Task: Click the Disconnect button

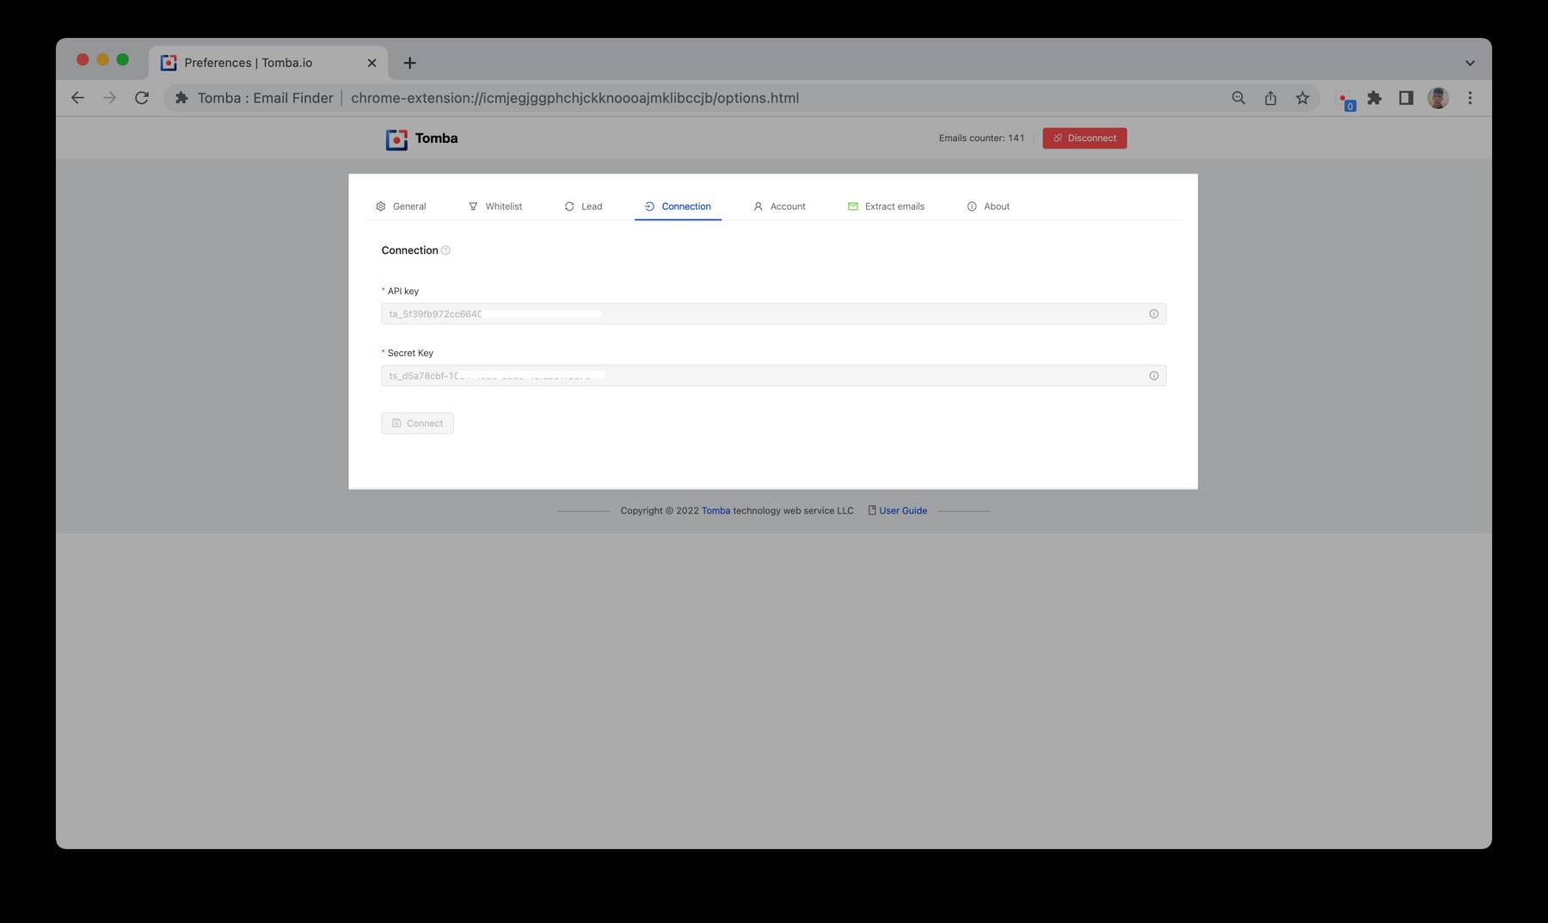Action: click(1084, 138)
